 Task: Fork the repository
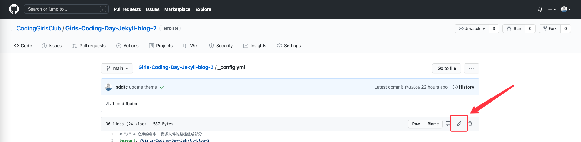(x=550, y=29)
